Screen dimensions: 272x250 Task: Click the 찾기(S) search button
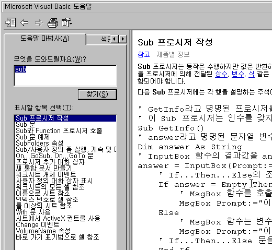tap(97, 94)
